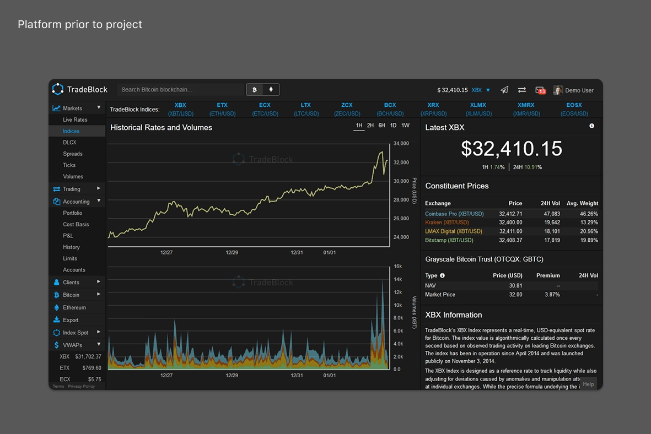
Task: Open the paper plane send icon
Action: click(504, 90)
